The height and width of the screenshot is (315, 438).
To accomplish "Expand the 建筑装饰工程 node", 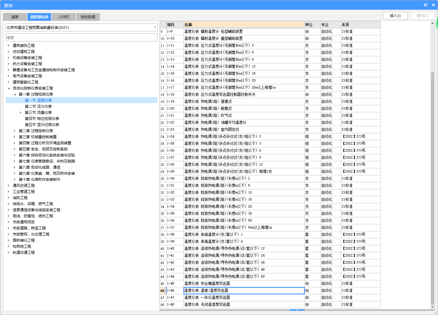I will click(x=9, y=46).
